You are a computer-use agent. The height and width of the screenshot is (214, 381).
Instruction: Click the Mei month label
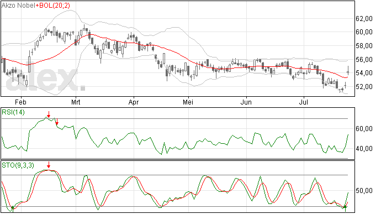[188, 102]
